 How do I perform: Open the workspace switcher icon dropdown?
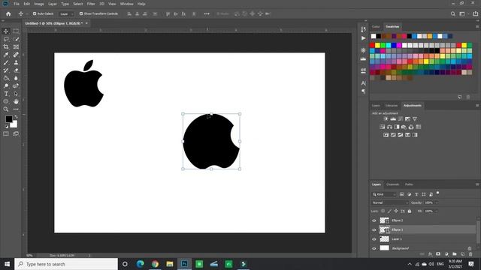point(463,13)
